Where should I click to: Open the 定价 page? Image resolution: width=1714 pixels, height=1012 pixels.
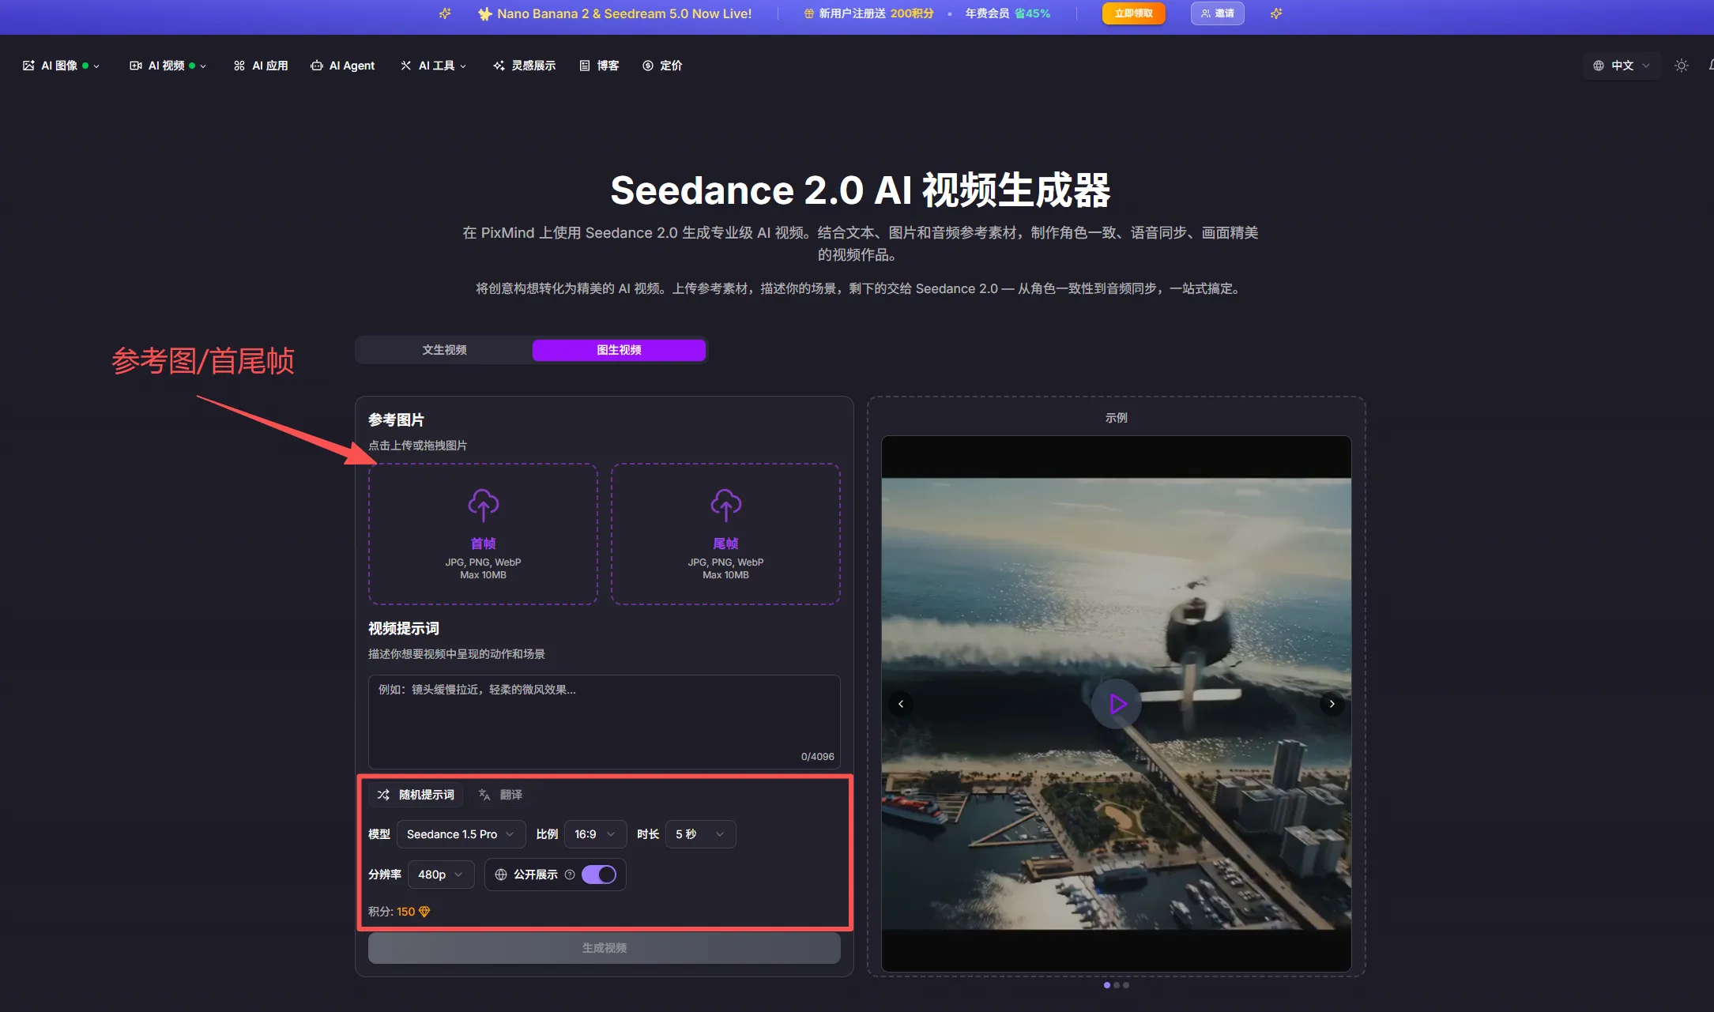click(662, 66)
